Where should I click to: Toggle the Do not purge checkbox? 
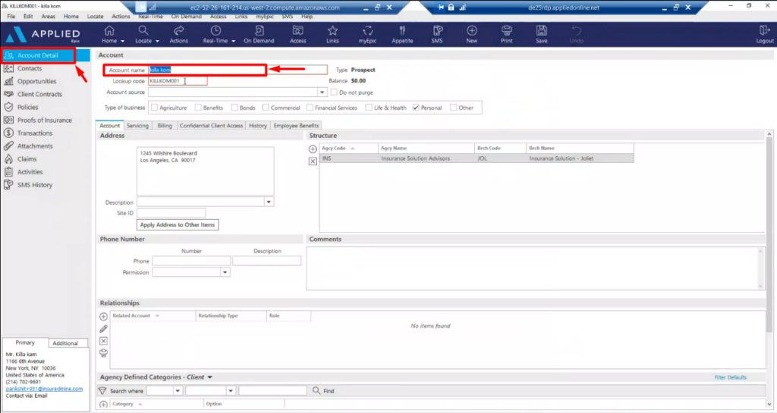[x=334, y=92]
